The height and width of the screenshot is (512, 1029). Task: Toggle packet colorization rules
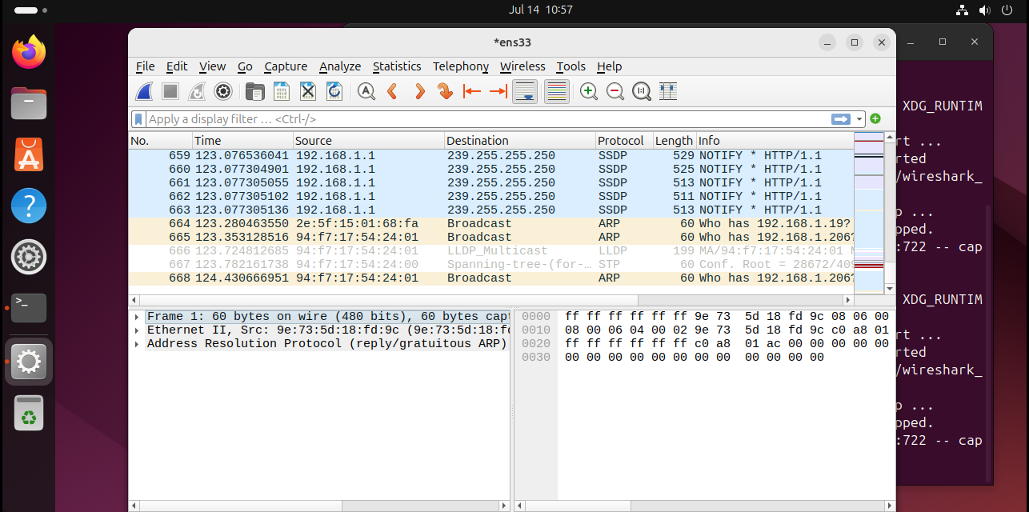pyautogui.click(x=557, y=91)
